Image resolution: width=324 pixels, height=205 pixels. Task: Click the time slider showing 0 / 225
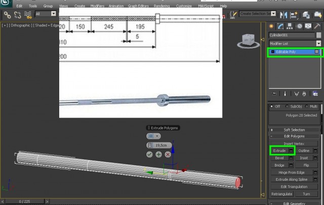point(25,201)
